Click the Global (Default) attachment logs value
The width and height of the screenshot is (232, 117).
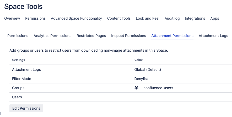[x=148, y=70]
